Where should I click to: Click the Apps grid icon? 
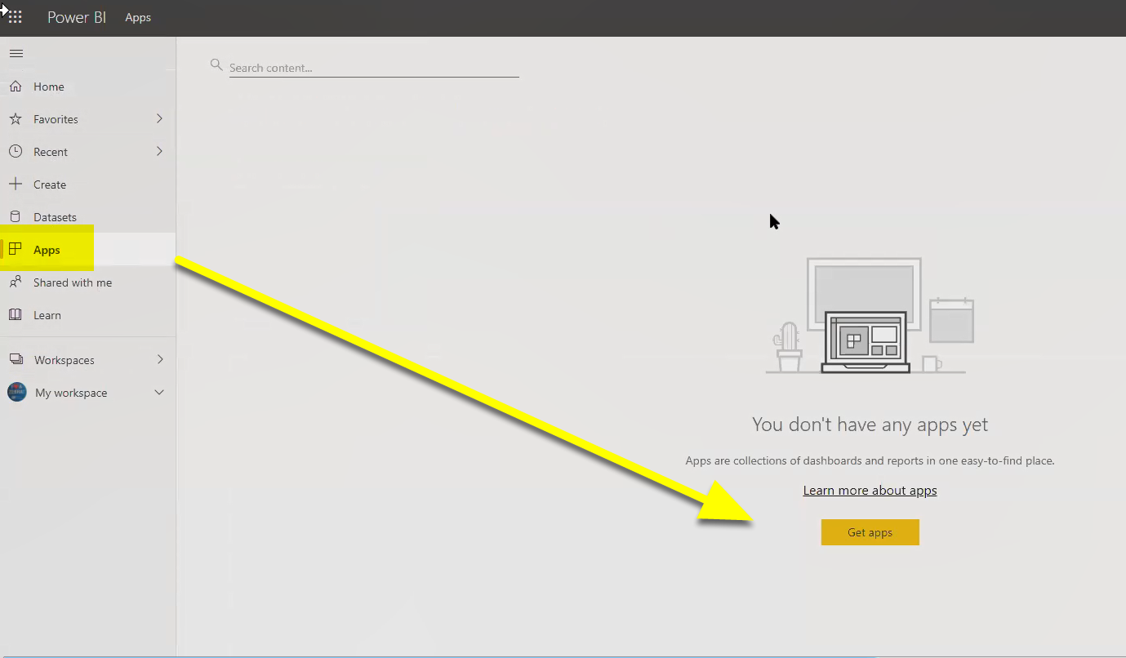(x=16, y=250)
